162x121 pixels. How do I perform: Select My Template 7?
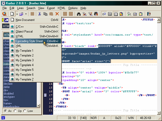point(35,79)
